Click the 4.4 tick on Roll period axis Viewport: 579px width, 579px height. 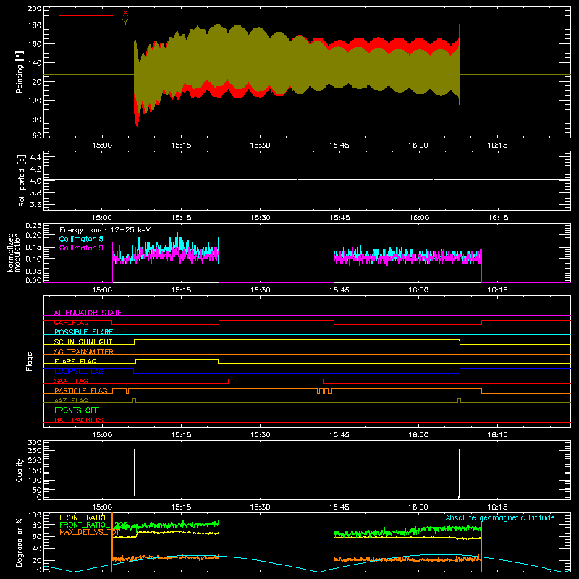pyautogui.click(x=35, y=157)
